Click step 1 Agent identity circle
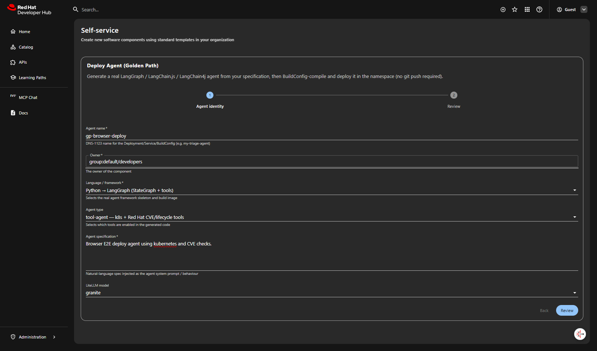 click(210, 95)
